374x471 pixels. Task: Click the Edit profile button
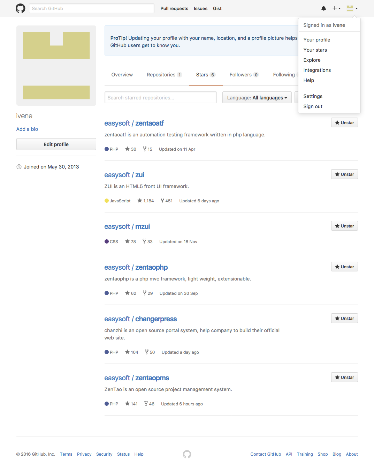[x=56, y=144]
